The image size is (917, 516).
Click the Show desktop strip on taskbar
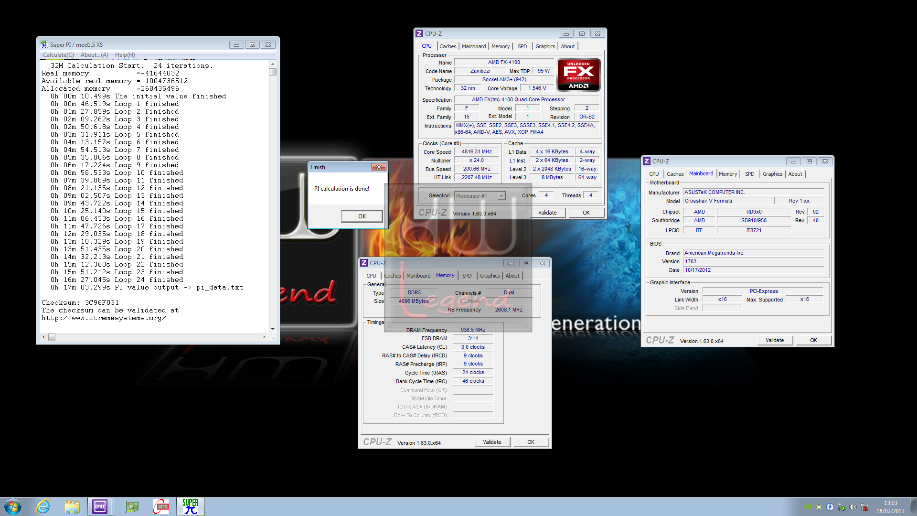913,506
